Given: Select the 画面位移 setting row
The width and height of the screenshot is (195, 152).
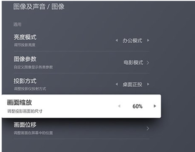Looking at the screenshot, I should (82, 129).
